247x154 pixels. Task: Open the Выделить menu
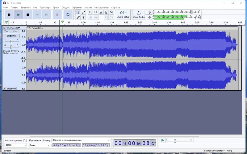(x=26, y=7)
